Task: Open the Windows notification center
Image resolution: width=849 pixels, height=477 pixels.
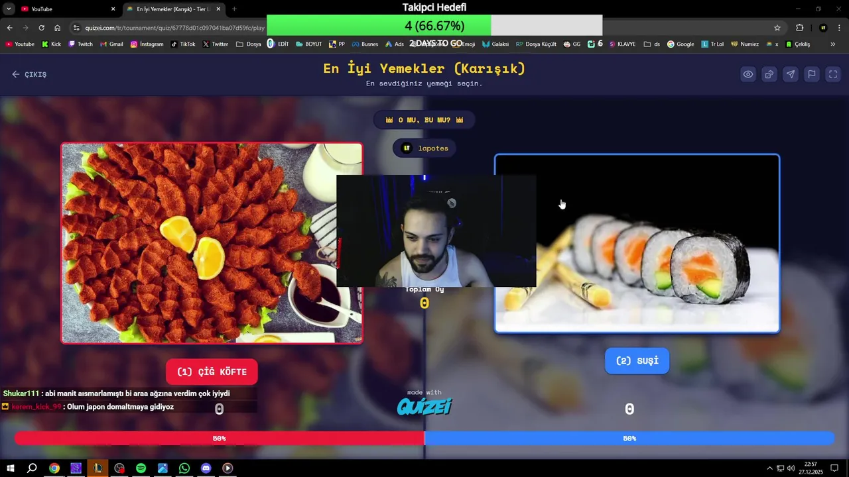Action: [834, 468]
